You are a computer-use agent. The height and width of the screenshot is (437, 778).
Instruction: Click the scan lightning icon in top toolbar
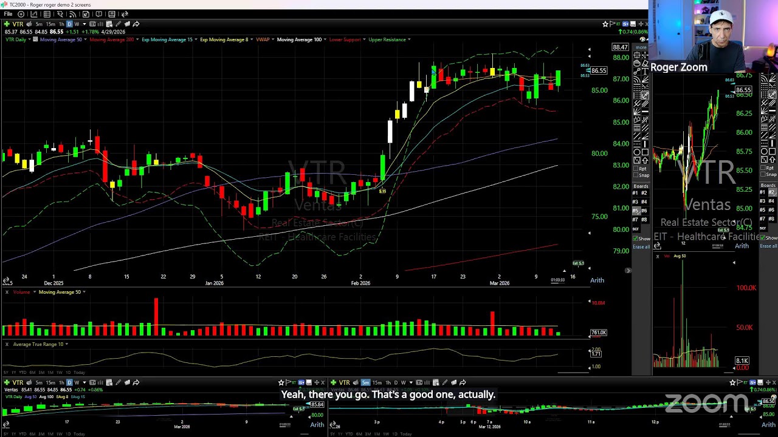(60, 14)
